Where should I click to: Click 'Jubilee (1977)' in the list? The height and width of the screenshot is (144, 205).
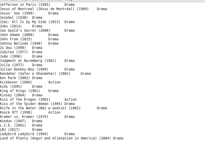click(14, 52)
